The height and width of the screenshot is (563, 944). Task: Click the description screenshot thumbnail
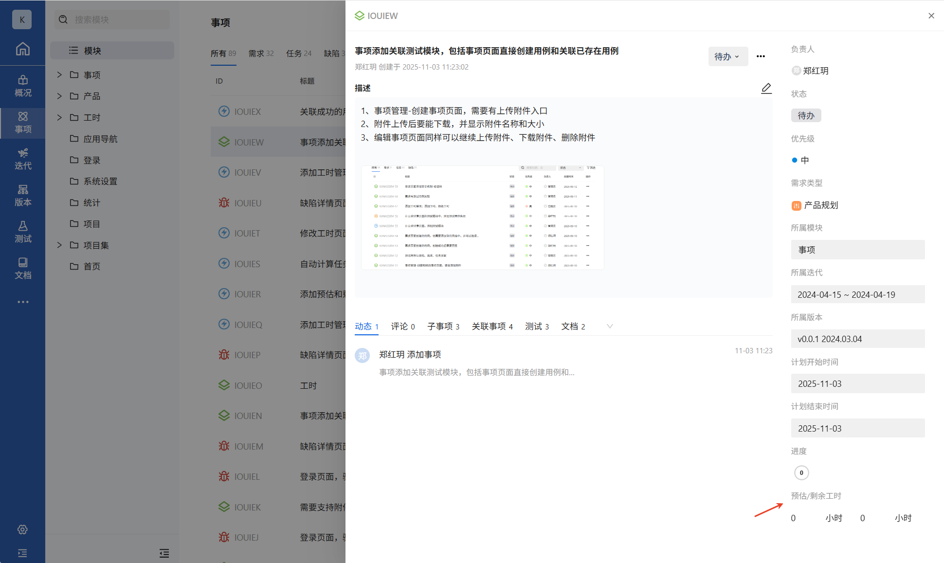point(482,218)
